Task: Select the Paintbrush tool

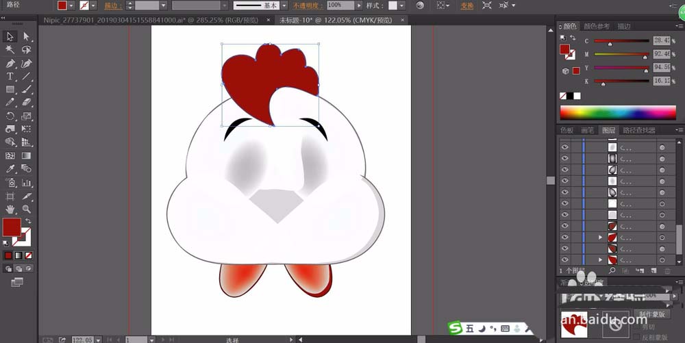Action: (26, 90)
